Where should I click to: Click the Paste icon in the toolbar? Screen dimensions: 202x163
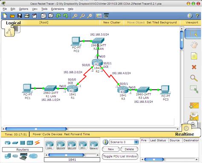(x=51, y=15)
